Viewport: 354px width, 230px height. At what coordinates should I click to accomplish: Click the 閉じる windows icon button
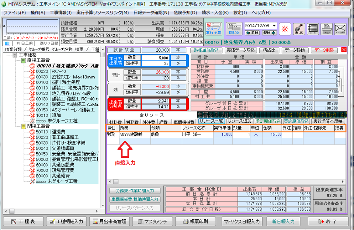[x=234, y=29]
